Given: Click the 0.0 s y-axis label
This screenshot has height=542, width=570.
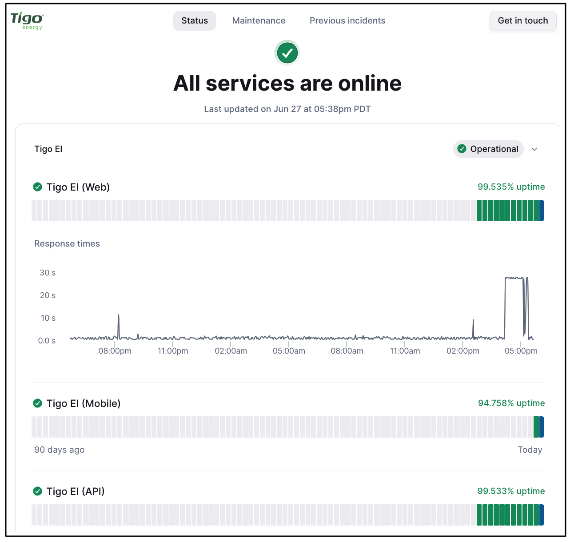Looking at the screenshot, I should pos(47,341).
